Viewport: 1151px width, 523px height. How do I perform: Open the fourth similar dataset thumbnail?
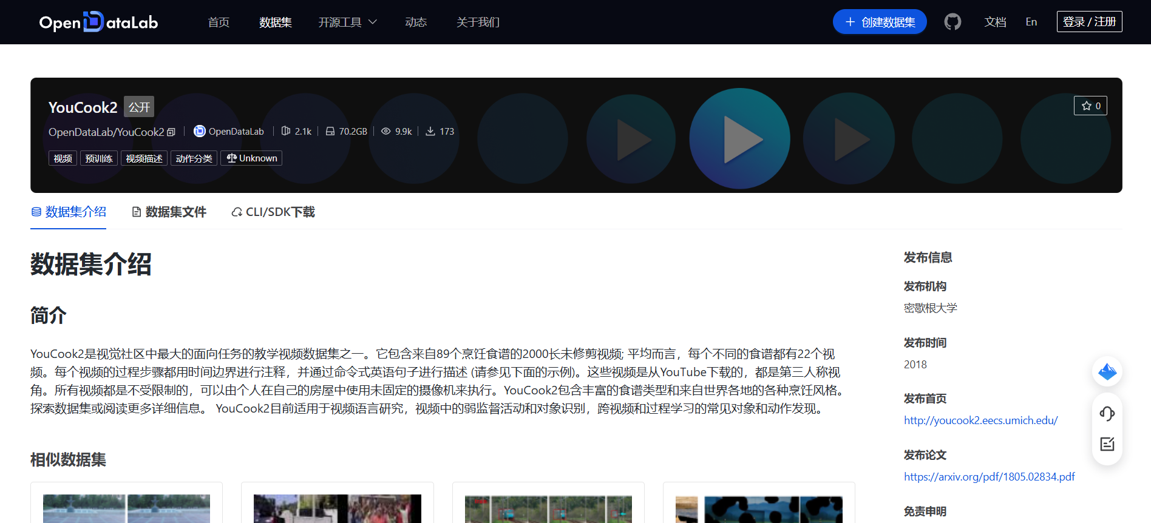click(759, 508)
